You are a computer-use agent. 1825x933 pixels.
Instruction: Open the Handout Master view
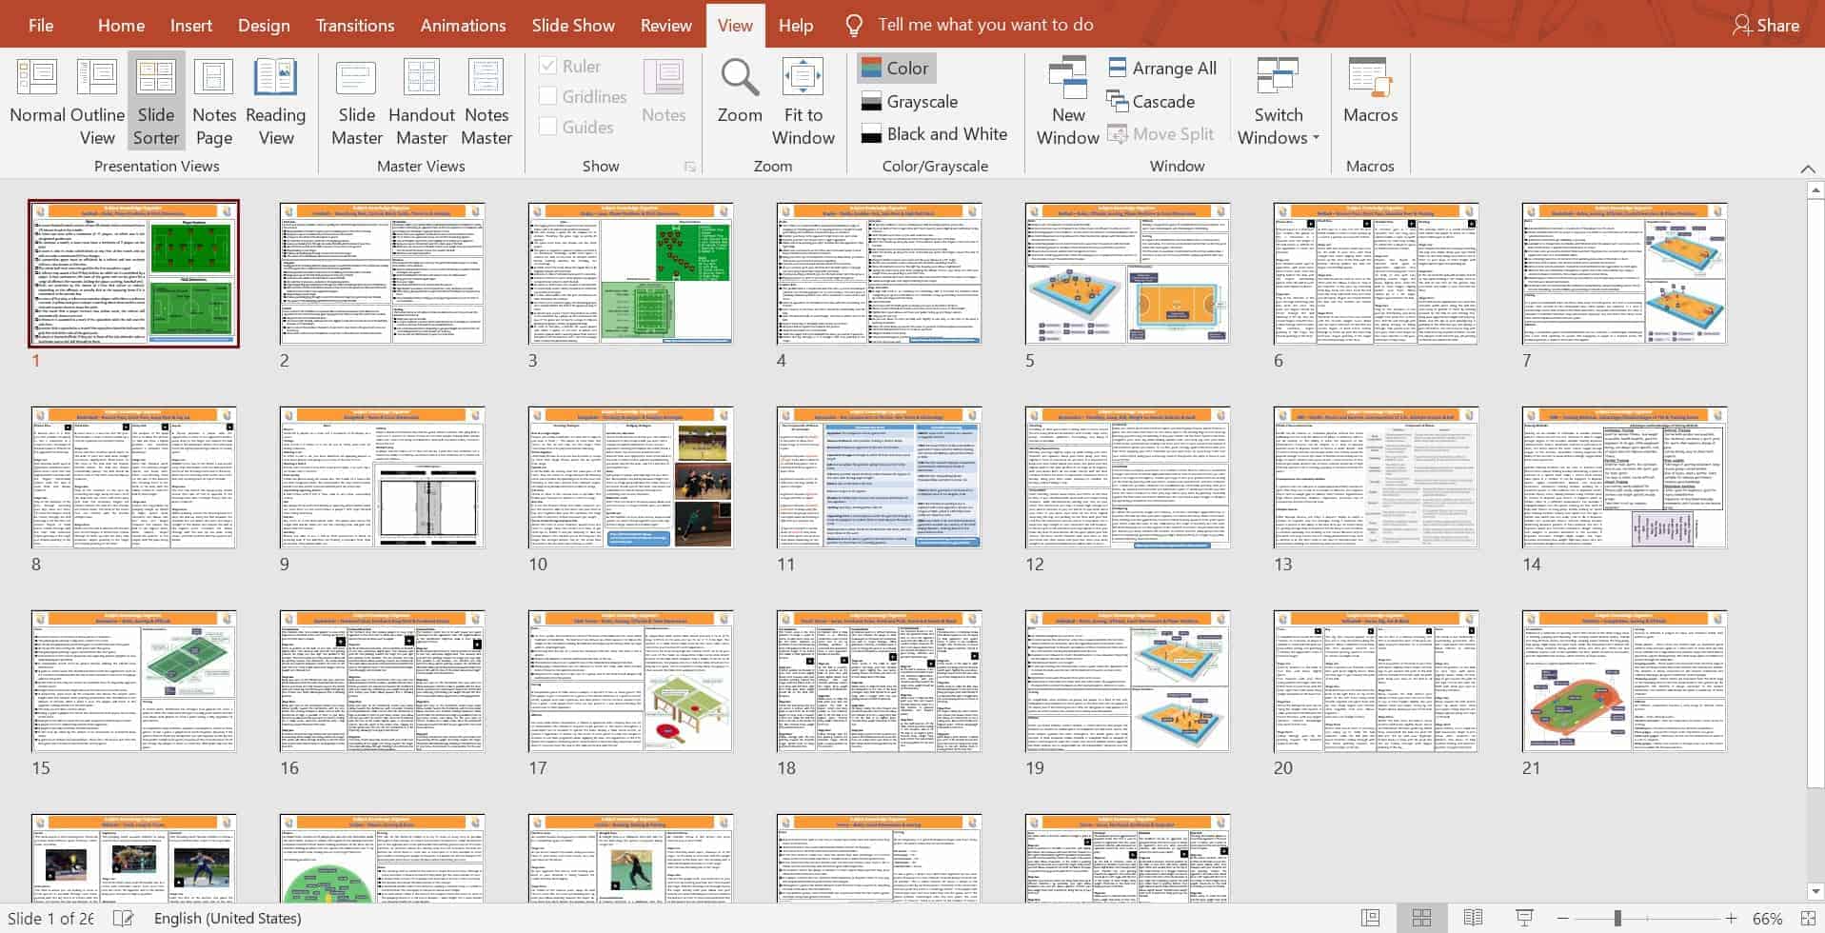[421, 101]
